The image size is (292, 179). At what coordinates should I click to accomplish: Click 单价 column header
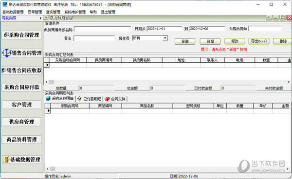point(263,106)
